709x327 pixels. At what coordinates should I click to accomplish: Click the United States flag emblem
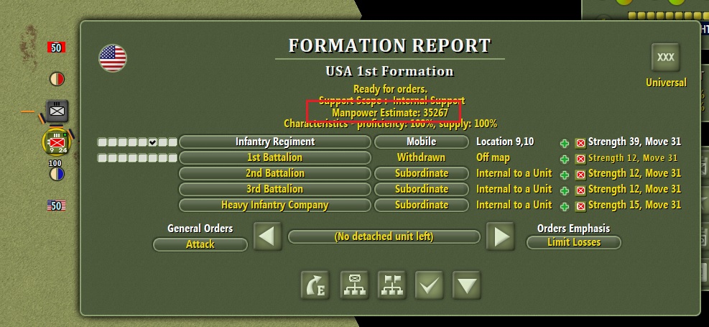coord(113,58)
